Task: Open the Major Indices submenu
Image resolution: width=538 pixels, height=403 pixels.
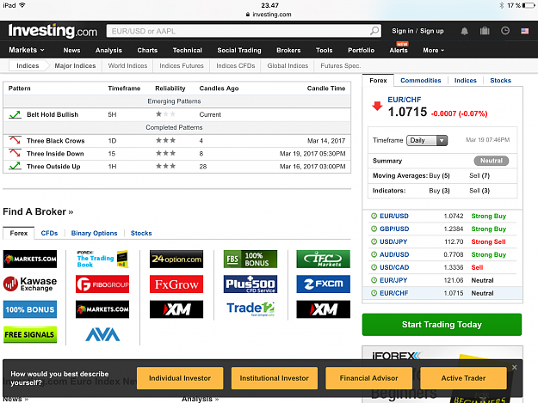Action: click(x=75, y=66)
